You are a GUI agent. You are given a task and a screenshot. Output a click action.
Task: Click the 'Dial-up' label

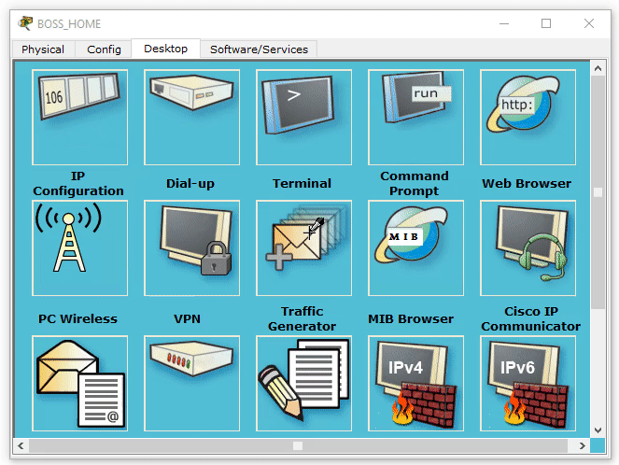pos(190,184)
